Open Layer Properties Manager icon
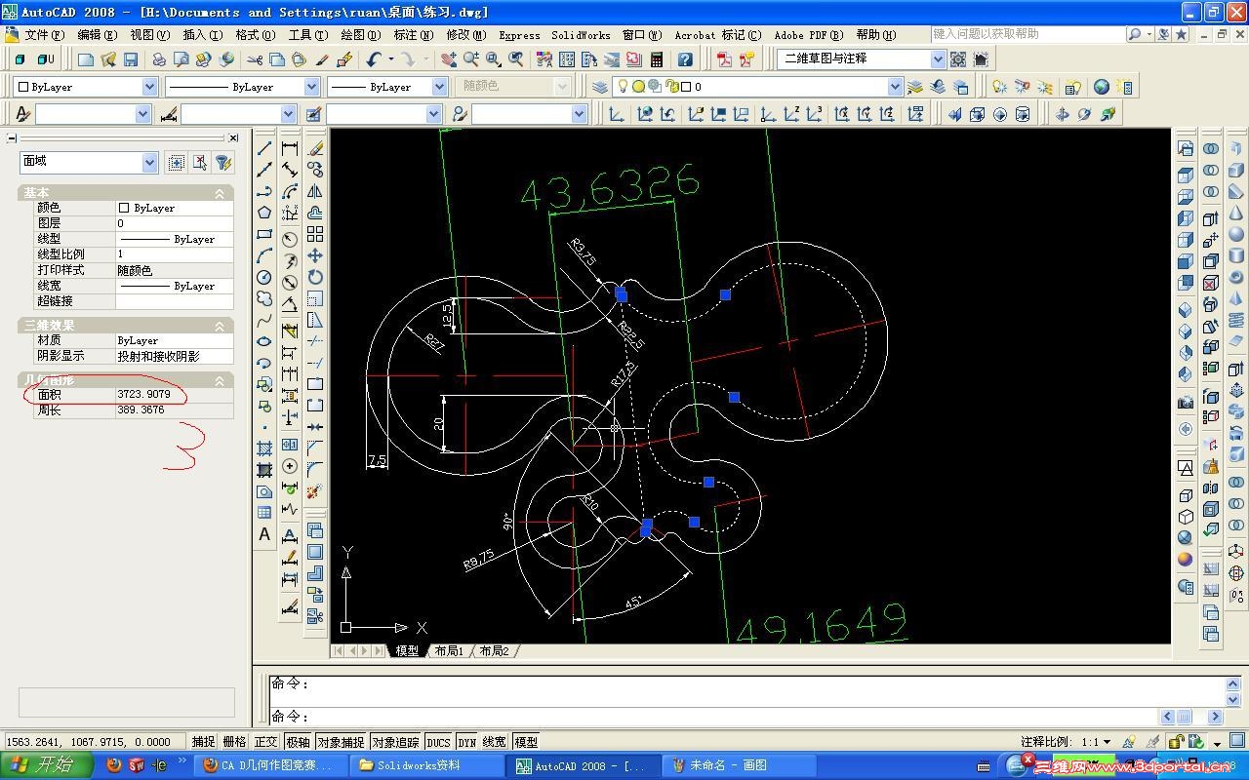Viewport: 1249px width, 780px height. (600, 87)
